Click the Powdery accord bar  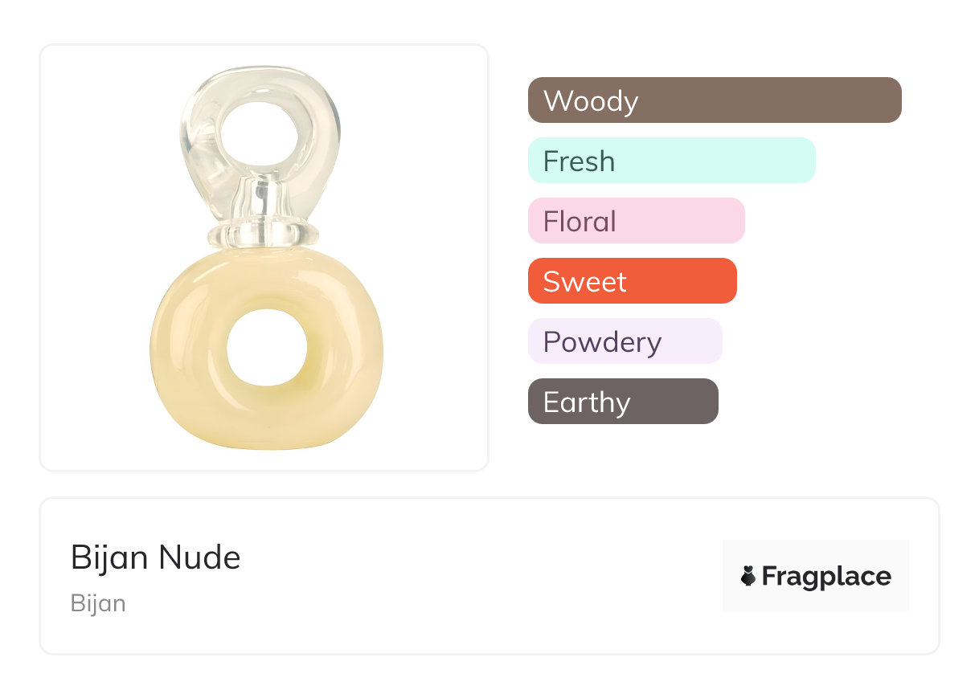coord(625,341)
